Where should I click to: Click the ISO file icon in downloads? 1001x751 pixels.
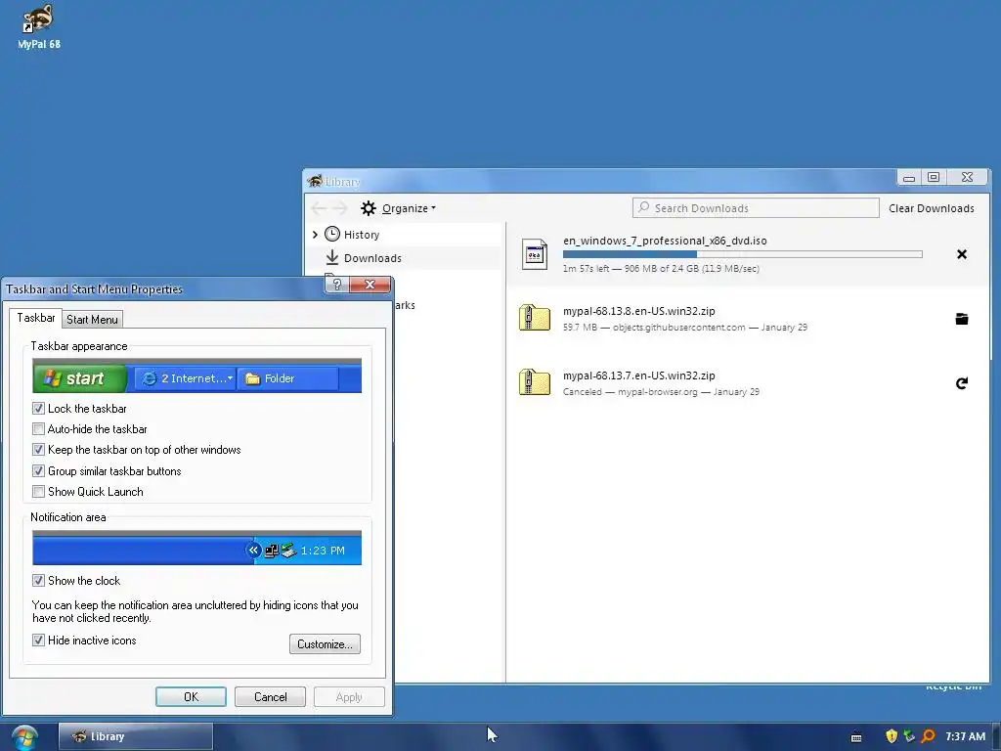[535, 254]
